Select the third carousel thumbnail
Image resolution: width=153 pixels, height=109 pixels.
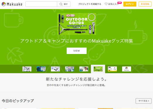tap(55, 69)
